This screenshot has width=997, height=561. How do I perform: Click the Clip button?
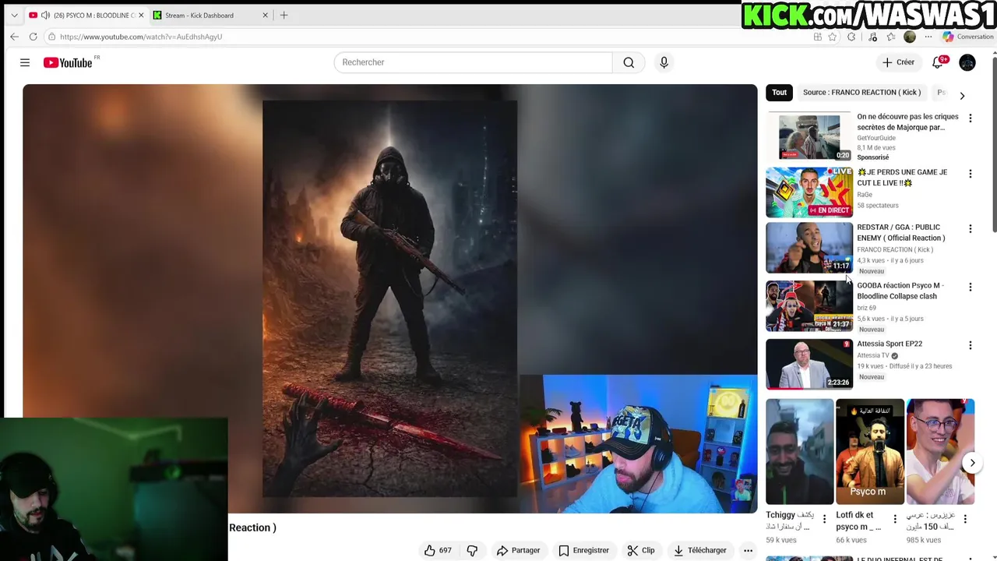tap(640, 550)
